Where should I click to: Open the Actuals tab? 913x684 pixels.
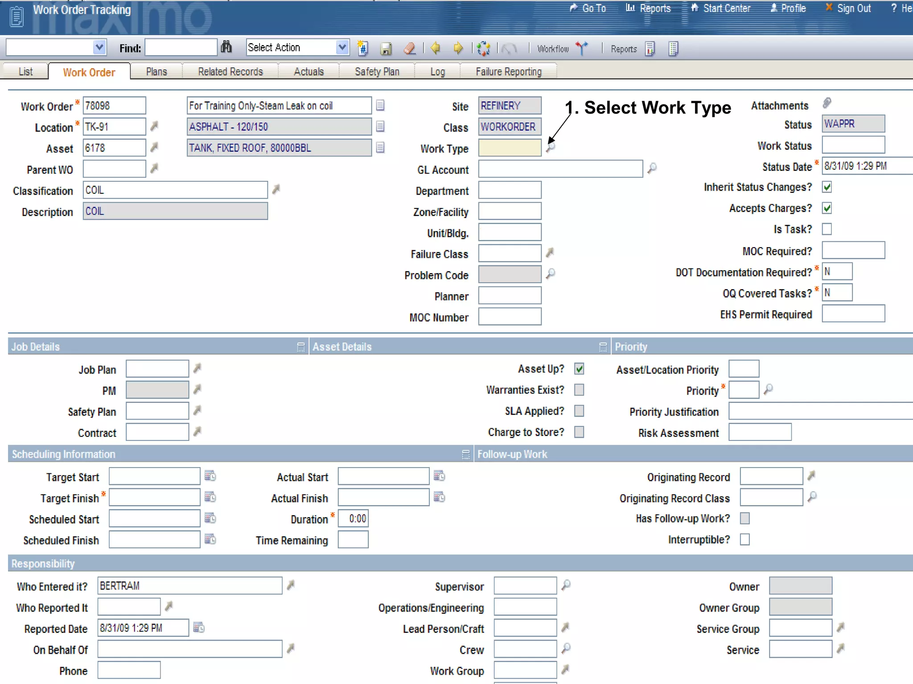point(309,72)
